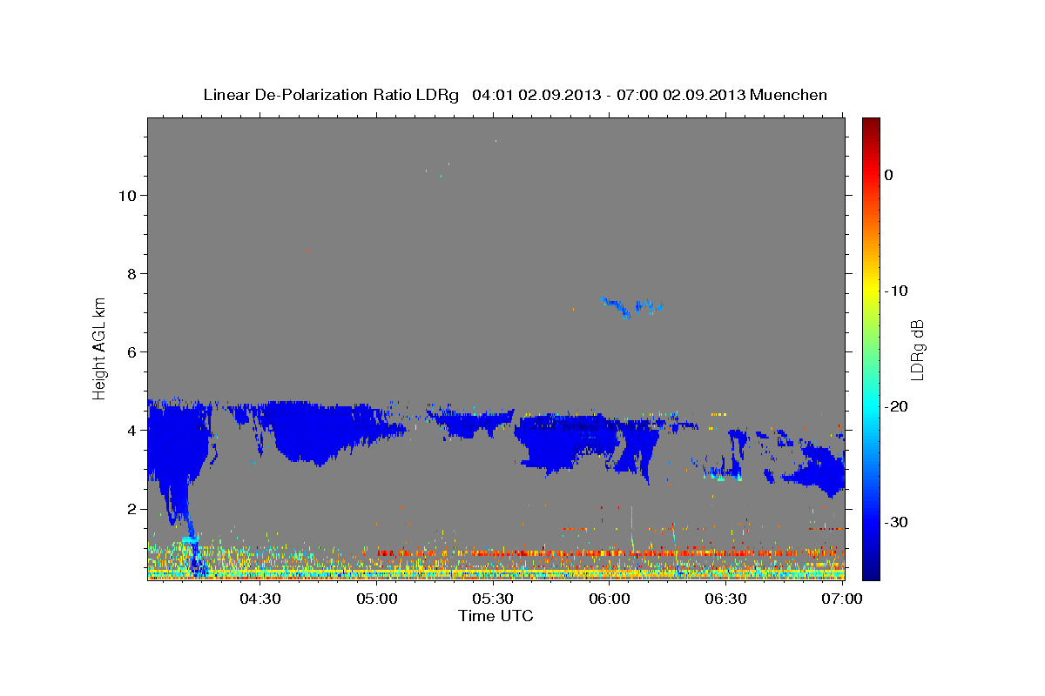
Task: Click the 'Time UTC' axis label
Action: coord(496,616)
